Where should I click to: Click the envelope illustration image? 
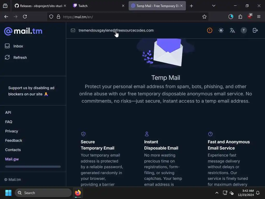coord(166,53)
